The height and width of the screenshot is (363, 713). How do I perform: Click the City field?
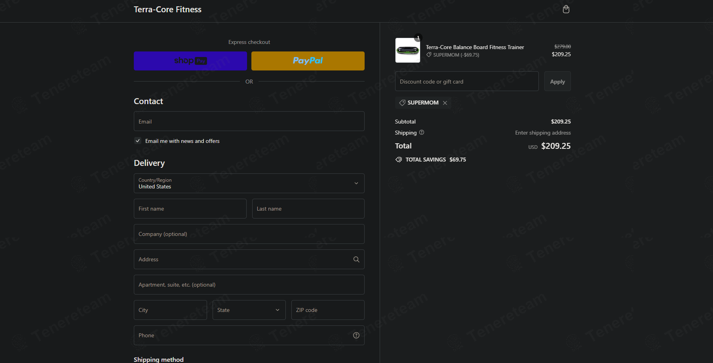pyautogui.click(x=170, y=310)
